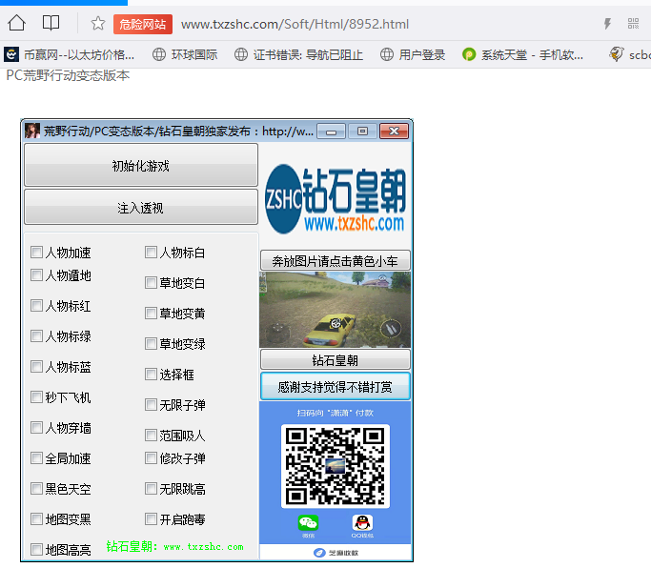Click the payment QR code image
Viewport: 651px width, 568px height.
coord(336,466)
